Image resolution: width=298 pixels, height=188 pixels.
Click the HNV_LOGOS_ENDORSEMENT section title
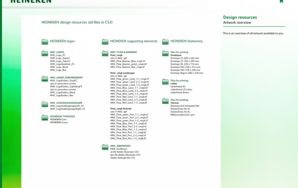tap(66, 77)
